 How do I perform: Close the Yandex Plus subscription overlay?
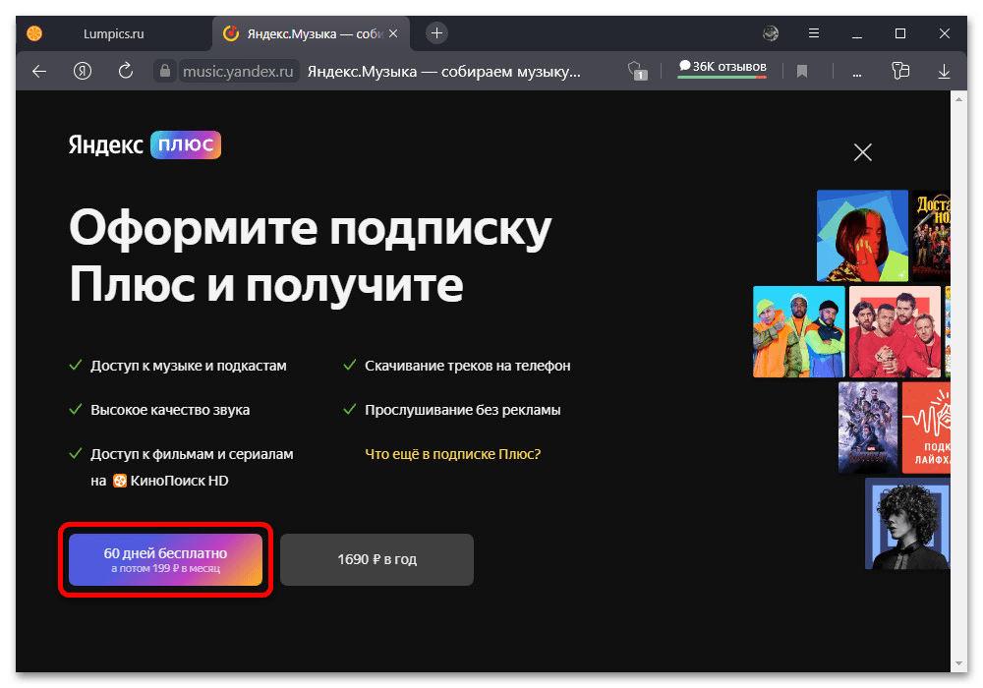click(x=862, y=151)
